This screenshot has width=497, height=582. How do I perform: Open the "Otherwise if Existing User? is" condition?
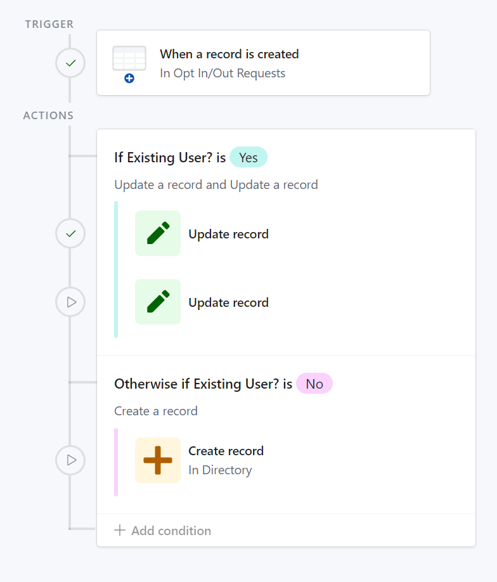(x=203, y=384)
